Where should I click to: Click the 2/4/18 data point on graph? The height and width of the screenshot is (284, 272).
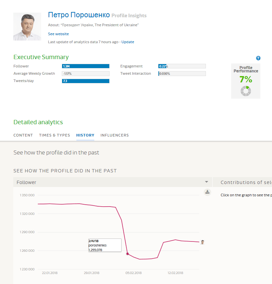(128, 254)
